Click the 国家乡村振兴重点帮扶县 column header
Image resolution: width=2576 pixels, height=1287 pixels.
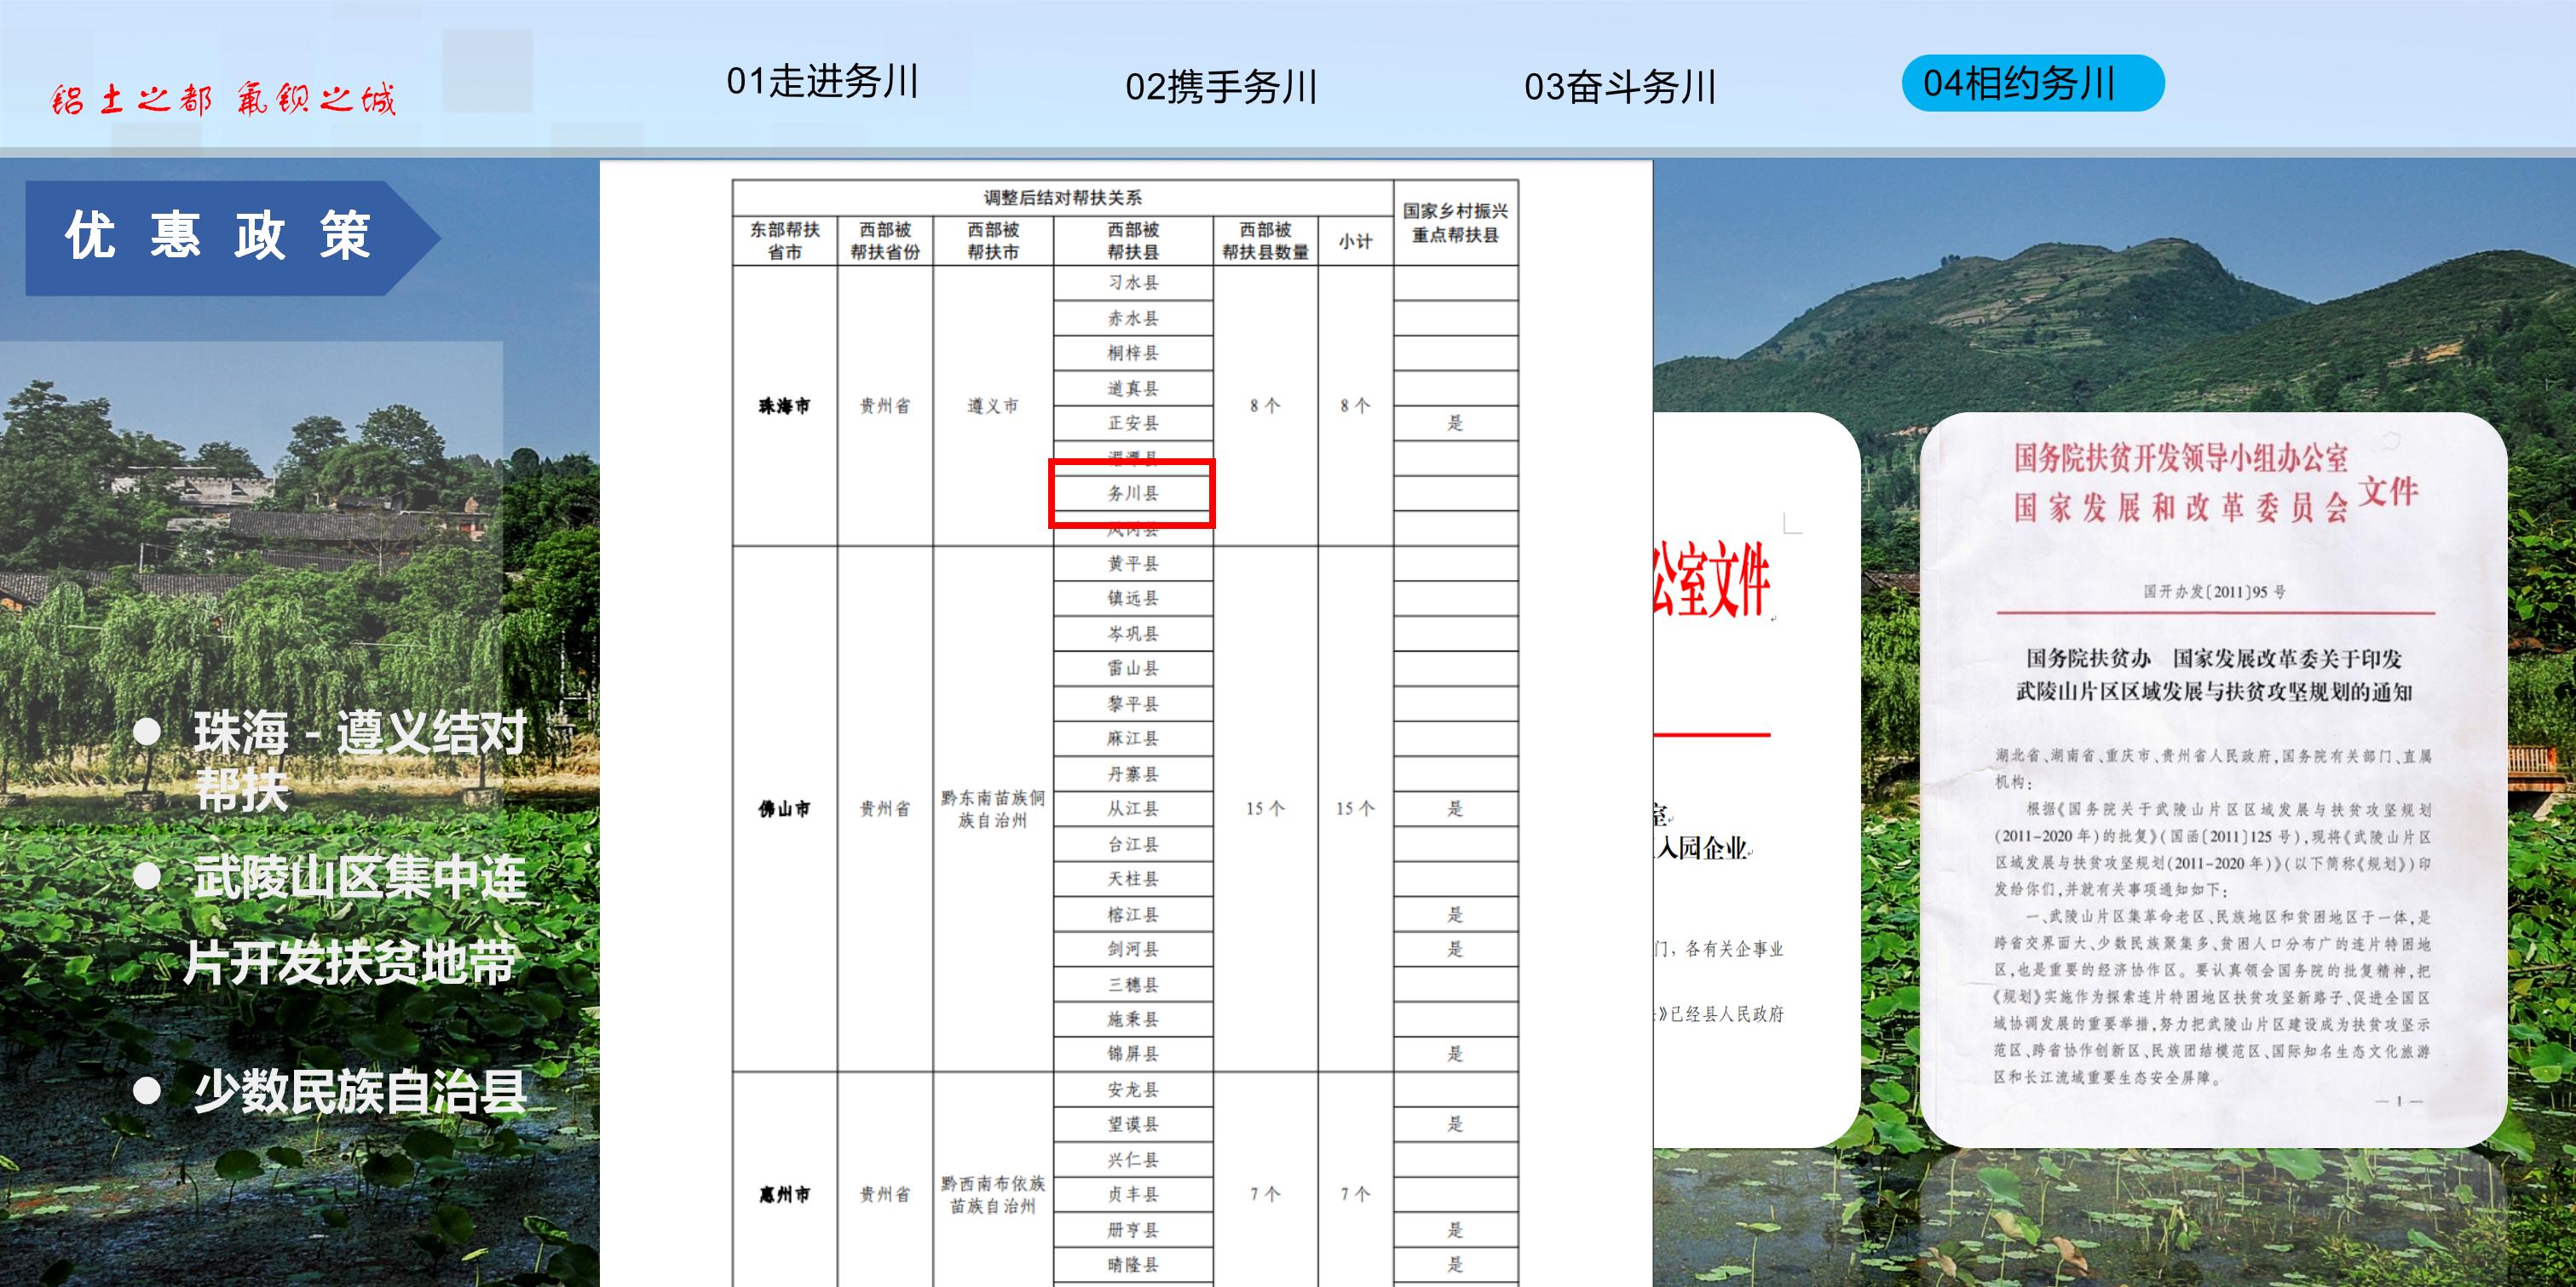tap(1455, 223)
